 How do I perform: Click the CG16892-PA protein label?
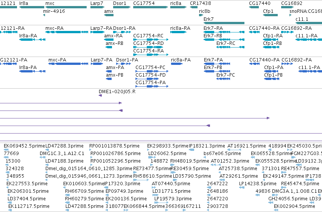pos(297,60)
